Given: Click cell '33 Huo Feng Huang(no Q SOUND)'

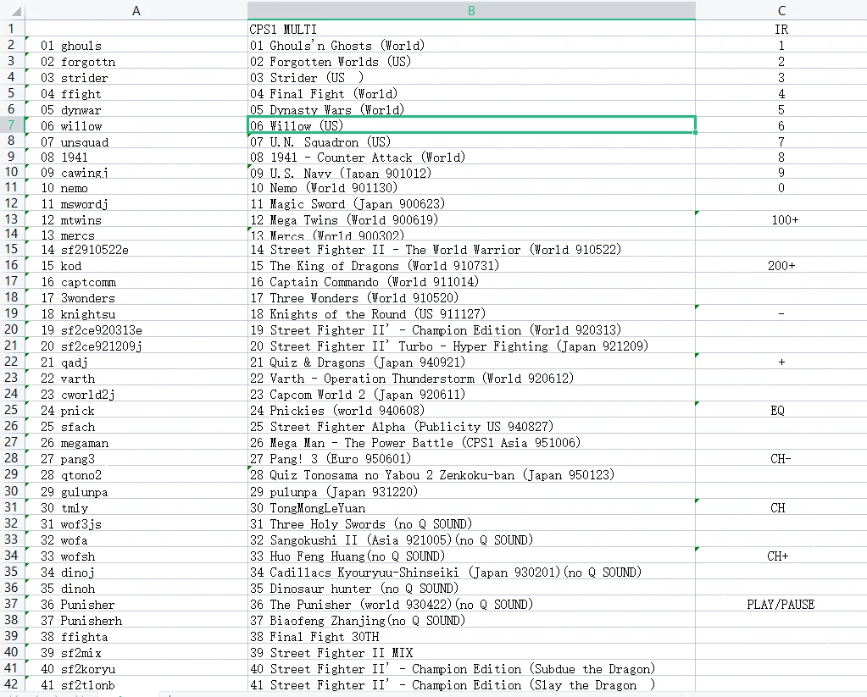Looking at the screenshot, I should [x=471, y=556].
